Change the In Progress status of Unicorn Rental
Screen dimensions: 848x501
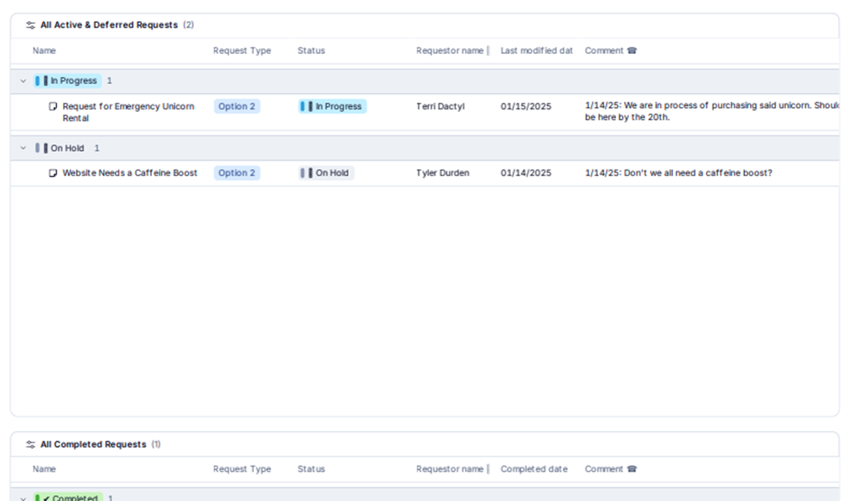[x=332, y=106]
